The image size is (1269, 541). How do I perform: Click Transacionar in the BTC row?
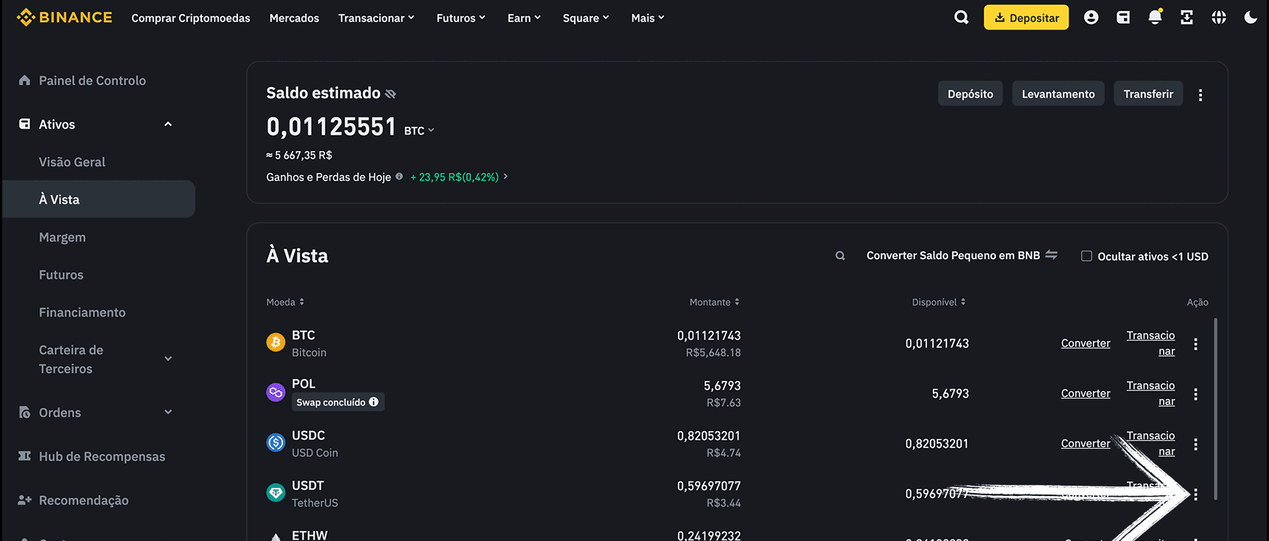1151,343
